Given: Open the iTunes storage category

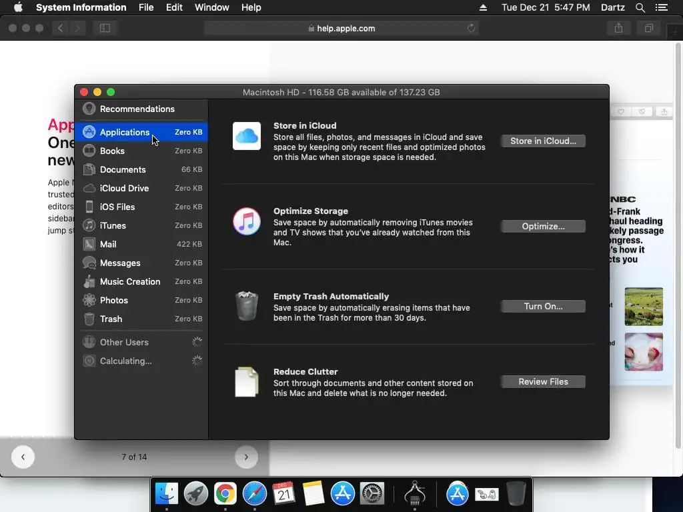Looking at the screenshot, I should [141, 225].
